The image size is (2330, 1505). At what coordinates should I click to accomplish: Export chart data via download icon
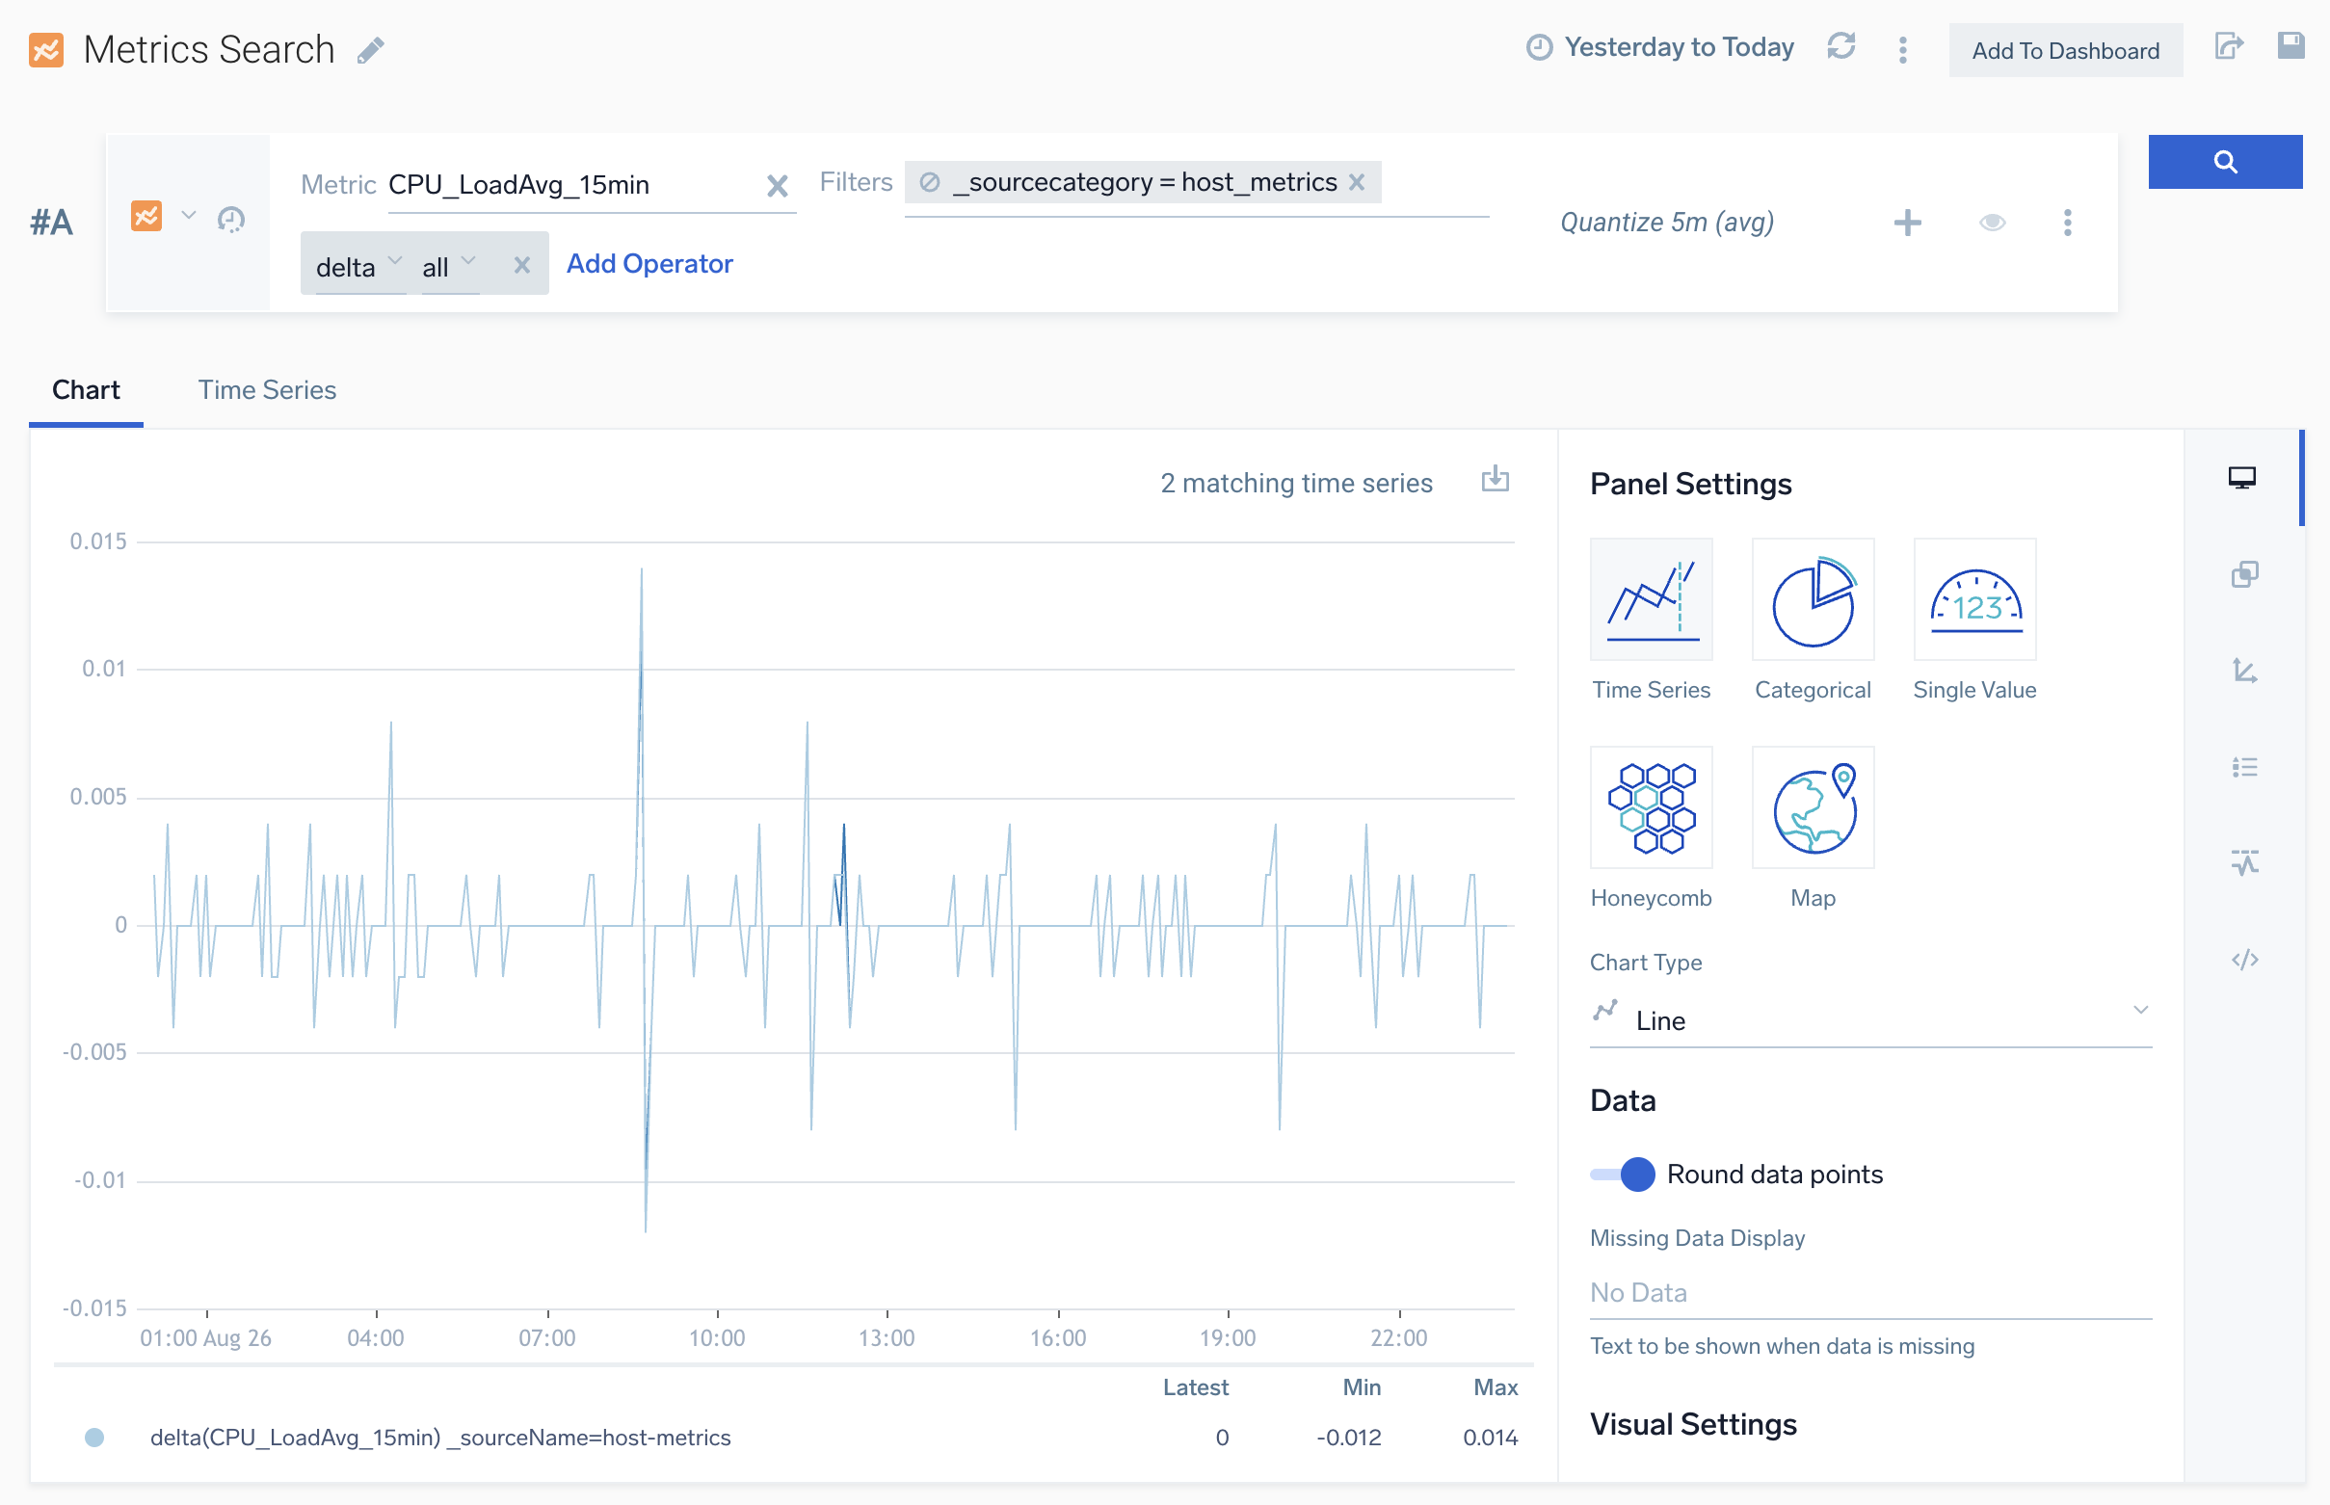click(1495, 480)
